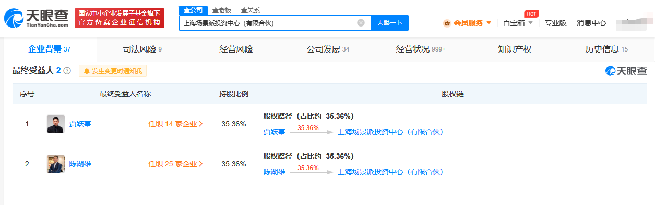The width and height of the screenshot is (655, 205).
Task: Click the 天眼一下 search button
Action: point(390,23)
